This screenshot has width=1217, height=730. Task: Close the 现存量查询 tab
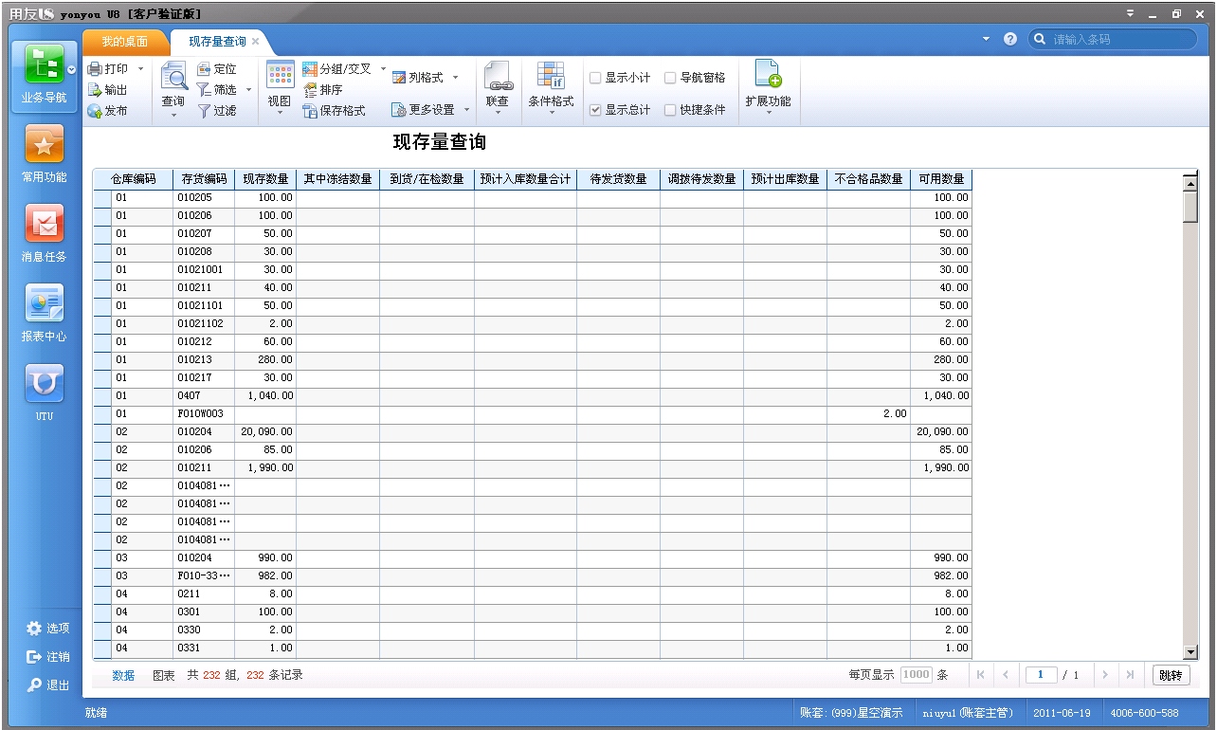pyautogui.click(x=256, y=42)
